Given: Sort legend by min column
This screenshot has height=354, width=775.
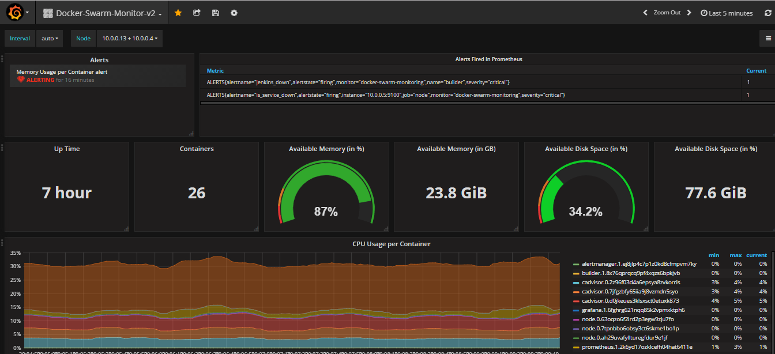Looking at the screenshot, I should pyautogui.click(x=714, y=255).
